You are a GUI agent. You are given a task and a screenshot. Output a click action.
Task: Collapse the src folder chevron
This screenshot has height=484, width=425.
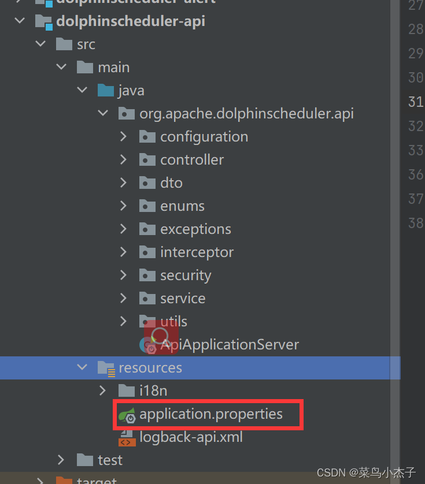click(40, 44)
